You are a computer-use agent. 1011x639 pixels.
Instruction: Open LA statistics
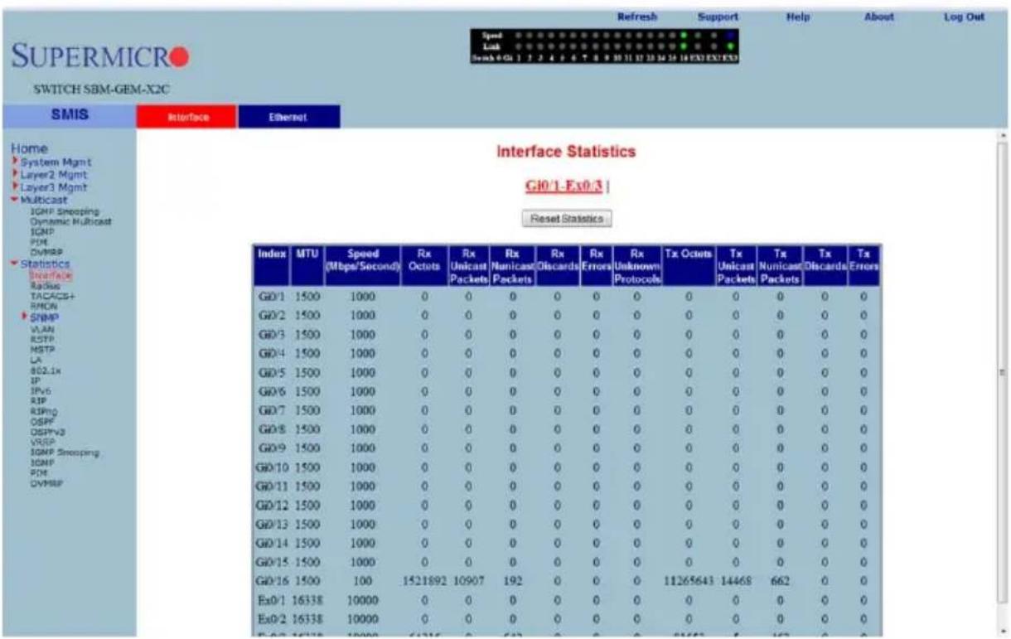36,359
